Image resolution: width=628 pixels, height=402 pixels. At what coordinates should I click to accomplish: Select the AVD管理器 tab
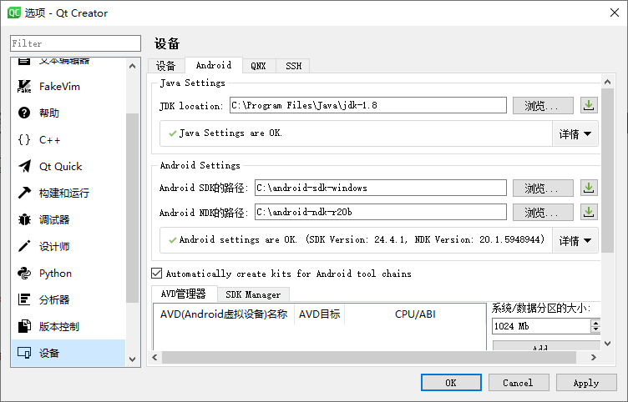click(x=185, y=294)
